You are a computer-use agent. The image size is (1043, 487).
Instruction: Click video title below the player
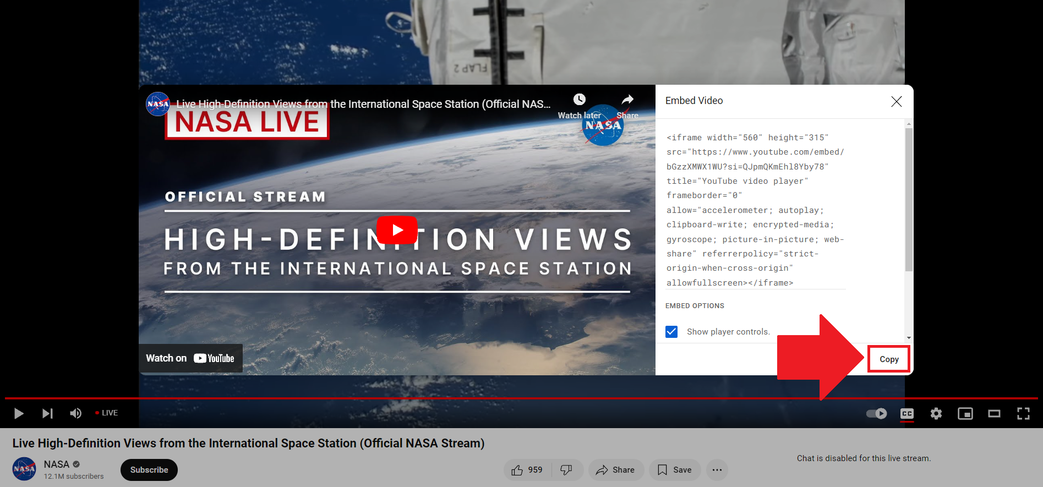[248, 444]
